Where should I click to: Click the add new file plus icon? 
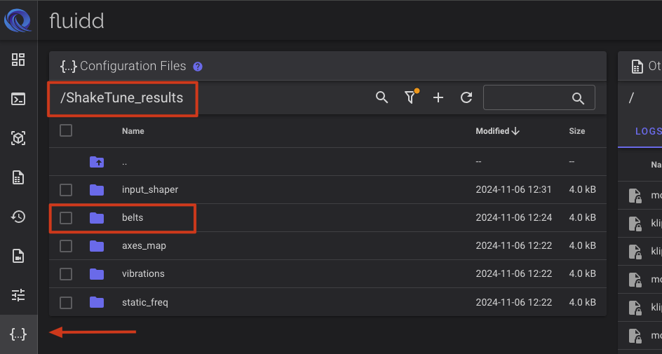point(438,97)
